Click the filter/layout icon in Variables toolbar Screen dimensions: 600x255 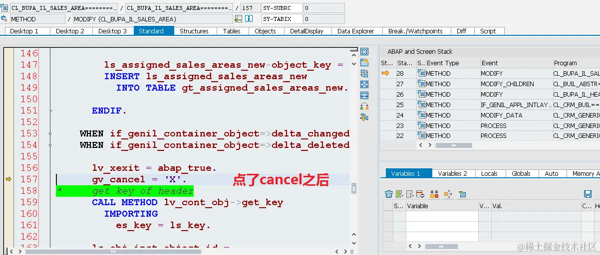tap(462, 194)
